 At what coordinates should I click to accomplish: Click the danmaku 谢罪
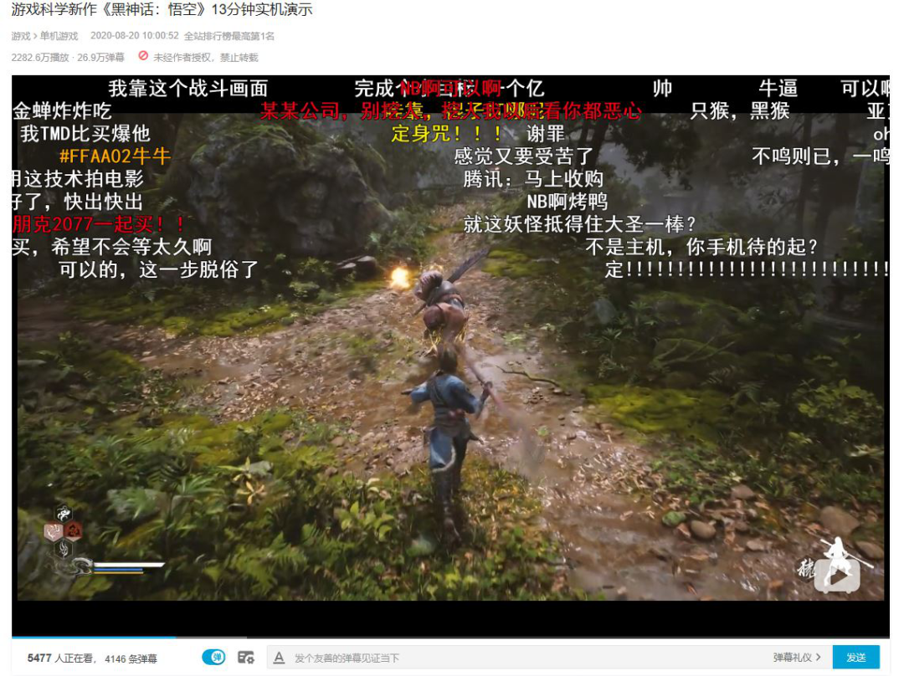546,134
